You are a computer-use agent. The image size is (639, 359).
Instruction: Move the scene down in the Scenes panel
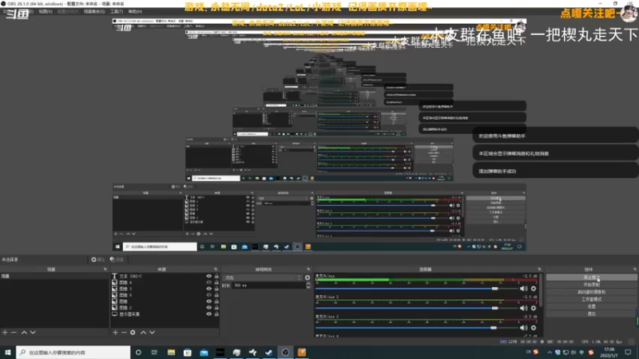33,333
